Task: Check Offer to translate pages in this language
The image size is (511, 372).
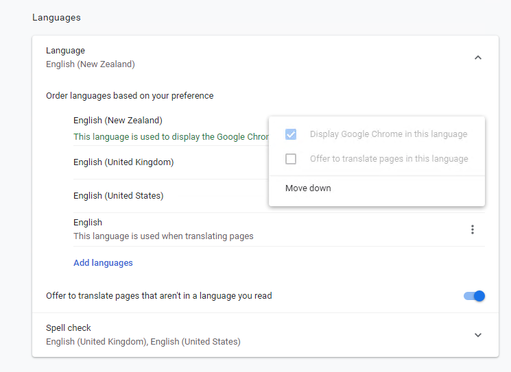Action: pos(291,159)
